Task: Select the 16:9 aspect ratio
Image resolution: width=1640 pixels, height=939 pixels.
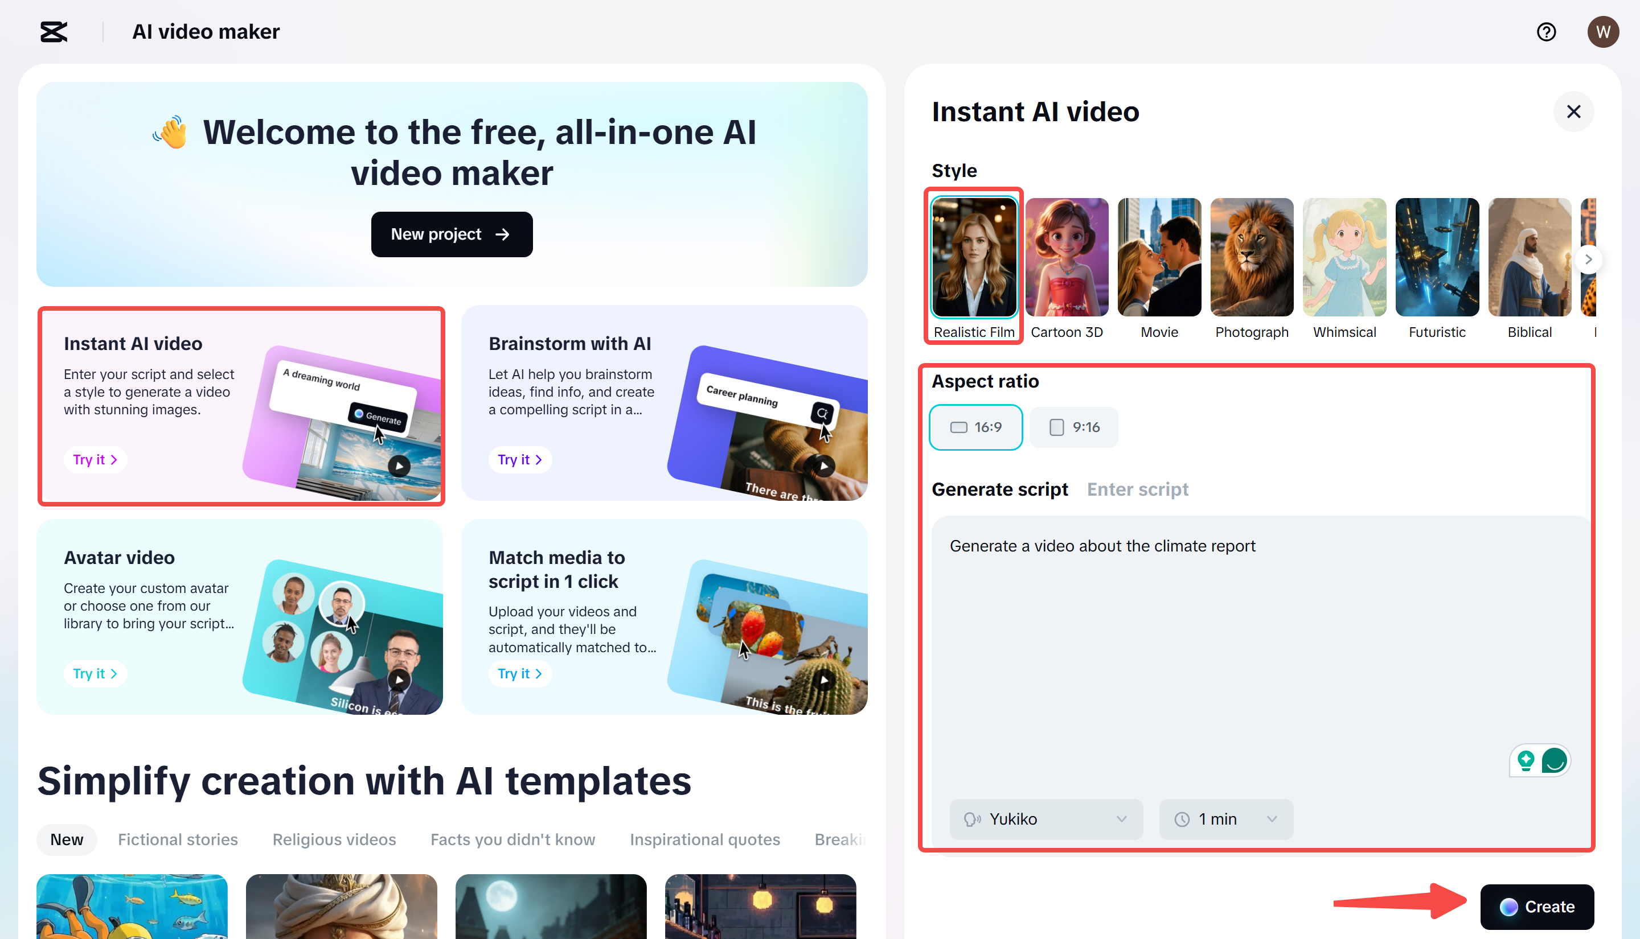Action: pos(975,427)
